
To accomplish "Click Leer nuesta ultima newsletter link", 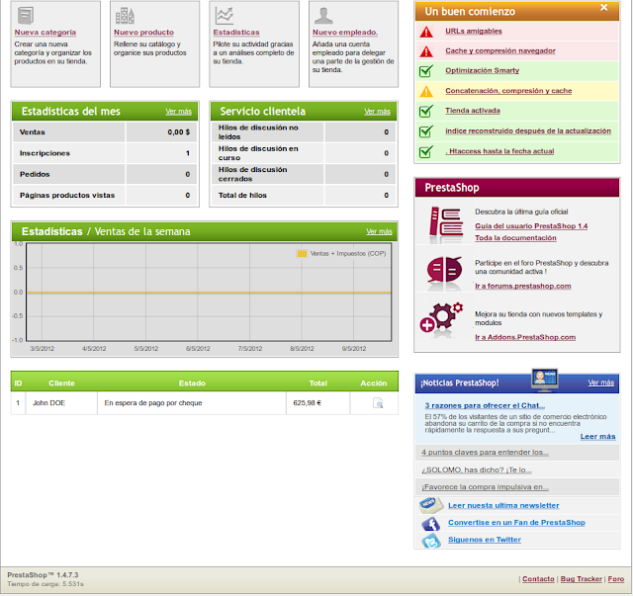I will 503,506.
